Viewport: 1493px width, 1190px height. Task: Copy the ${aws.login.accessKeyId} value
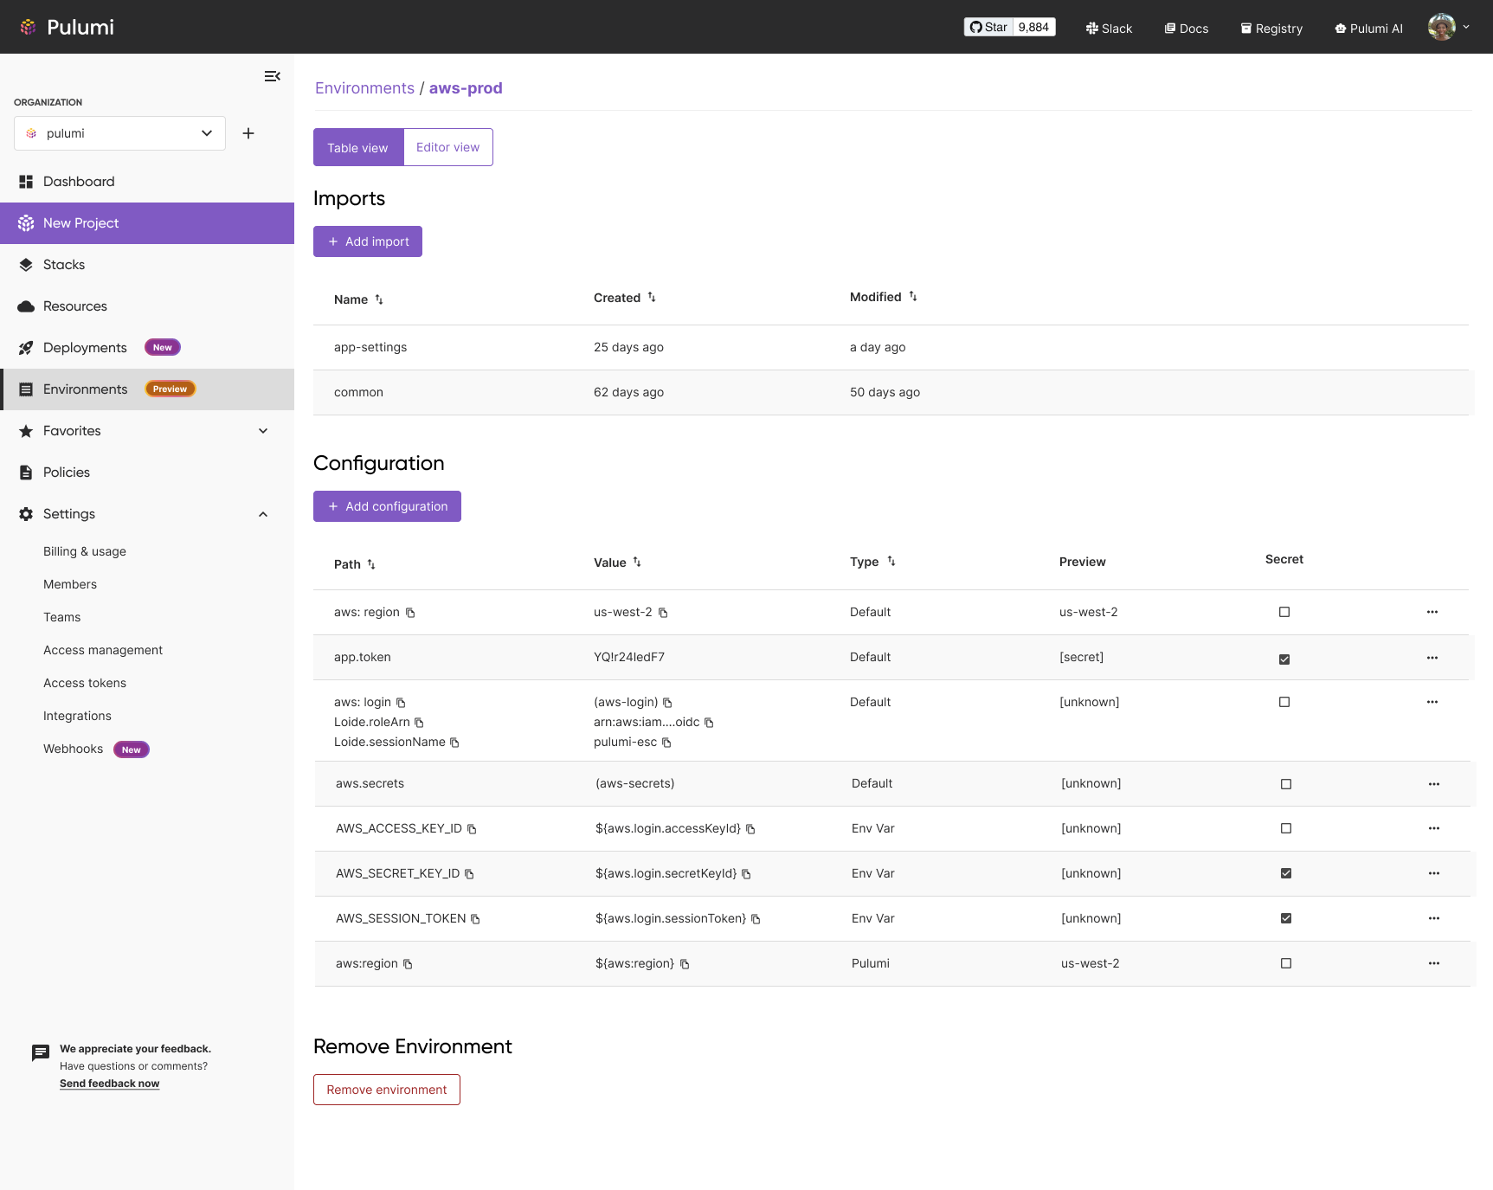750,829
